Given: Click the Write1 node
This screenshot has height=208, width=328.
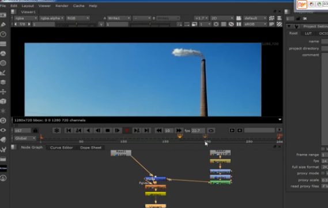Looking at the screenshot, I should [156, 194].
